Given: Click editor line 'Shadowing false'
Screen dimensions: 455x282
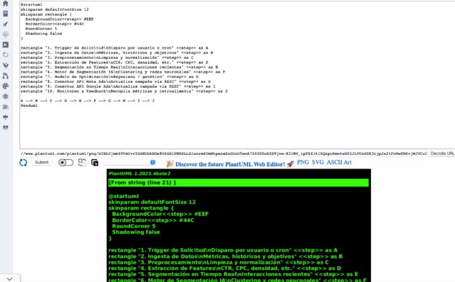Looking at the screenshot, I should pyautogui.click(x=44, y=34).
